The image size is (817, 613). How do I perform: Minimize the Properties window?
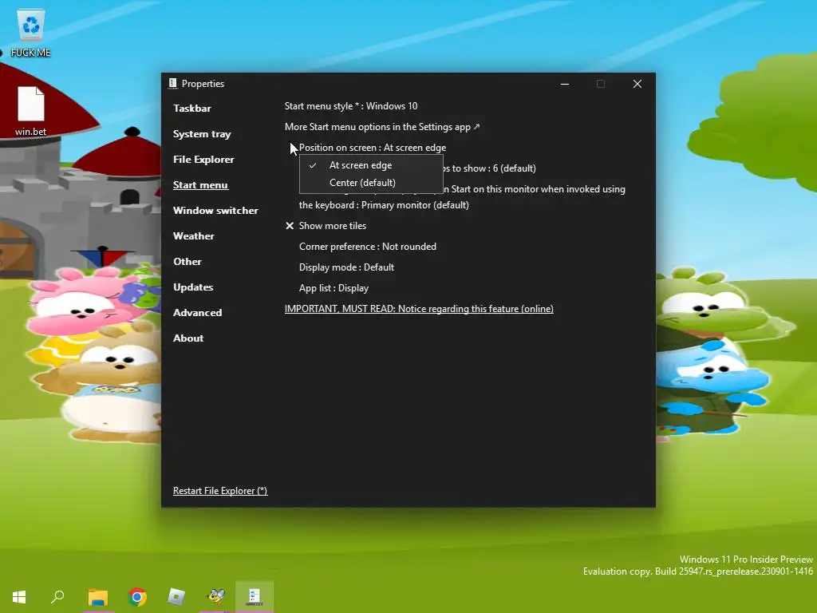point(565,84)
